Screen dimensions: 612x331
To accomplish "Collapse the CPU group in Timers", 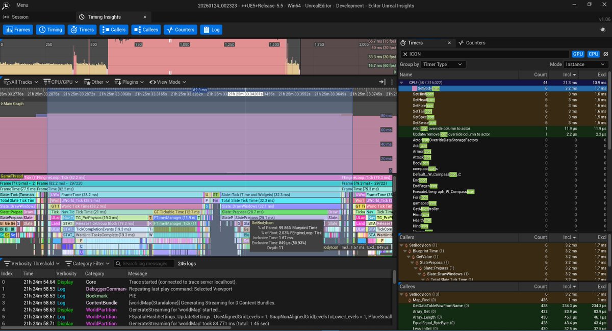I will [401, 83].
